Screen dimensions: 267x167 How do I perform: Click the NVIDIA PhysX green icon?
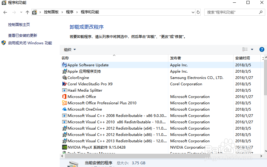point(64,147)
